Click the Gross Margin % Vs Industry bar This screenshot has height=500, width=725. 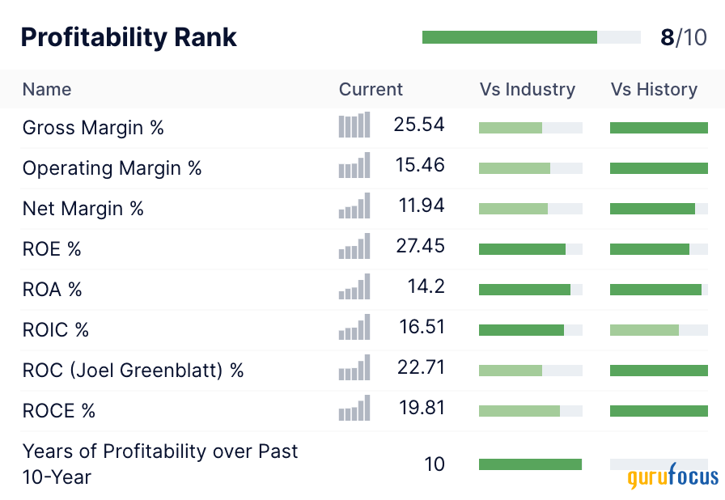tap(531, 128)
